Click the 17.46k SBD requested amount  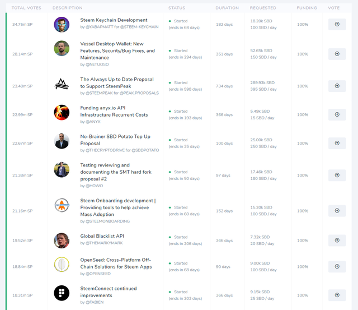pos(261,172)
